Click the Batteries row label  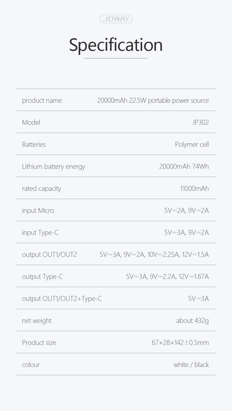(x=34, y=144)
